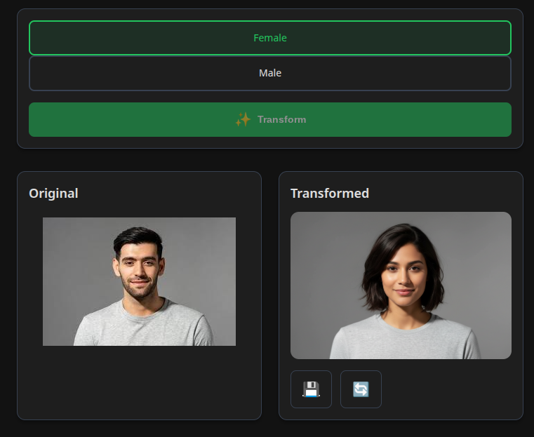This screenshot has height=437, width=534.
Task: Click the word Transform on the green button
Action: coord(281,119)
